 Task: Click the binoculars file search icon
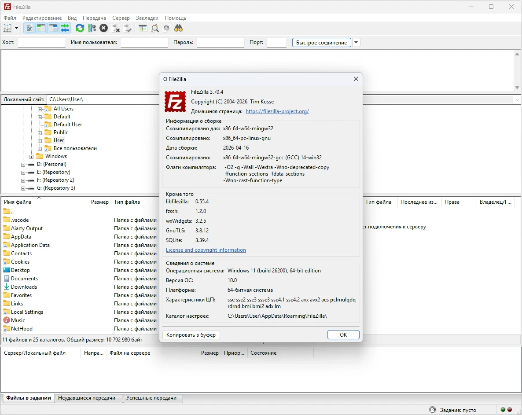click(x=178, y=28)
